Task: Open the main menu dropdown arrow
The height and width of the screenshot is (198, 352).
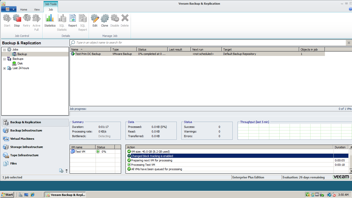Action: [13, 9]
